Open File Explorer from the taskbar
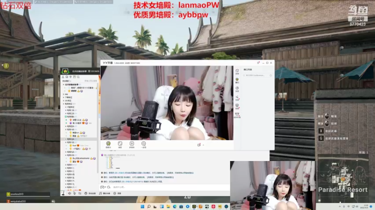The image size is (375, 210). click(x=168, y=206)
